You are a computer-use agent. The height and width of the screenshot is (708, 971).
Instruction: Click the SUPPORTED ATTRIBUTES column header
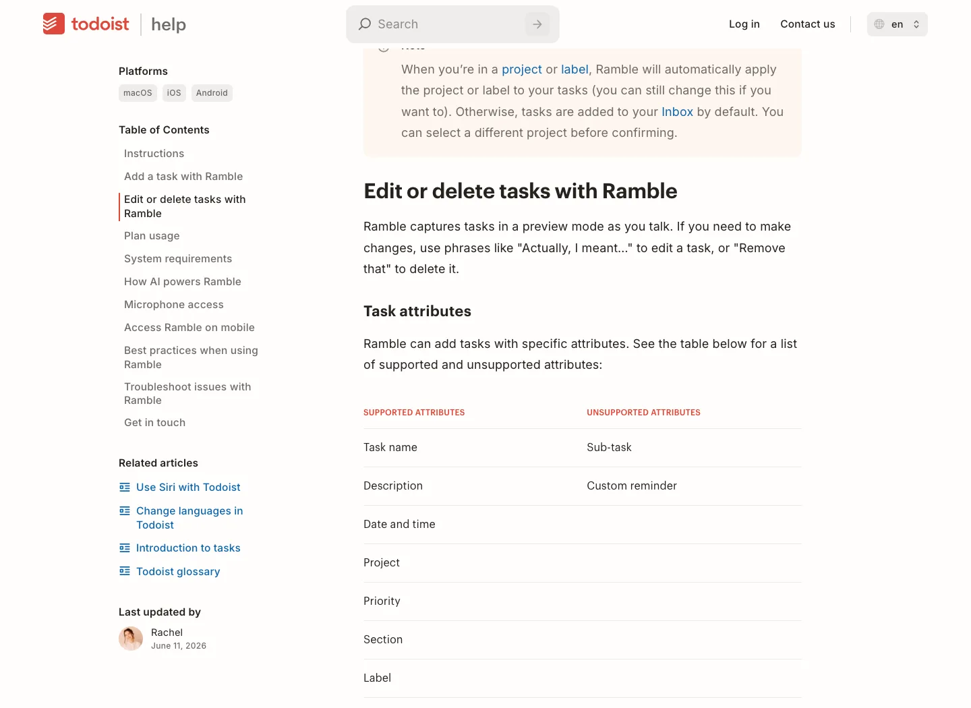[x=414, y=413]
